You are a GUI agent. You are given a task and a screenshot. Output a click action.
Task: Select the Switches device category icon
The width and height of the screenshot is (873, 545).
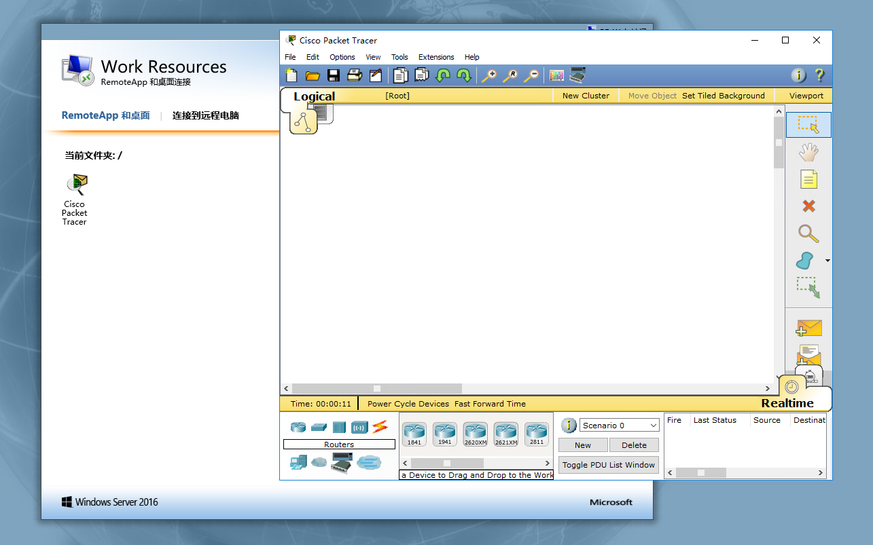pyautogui.click(x=319, y=427)
